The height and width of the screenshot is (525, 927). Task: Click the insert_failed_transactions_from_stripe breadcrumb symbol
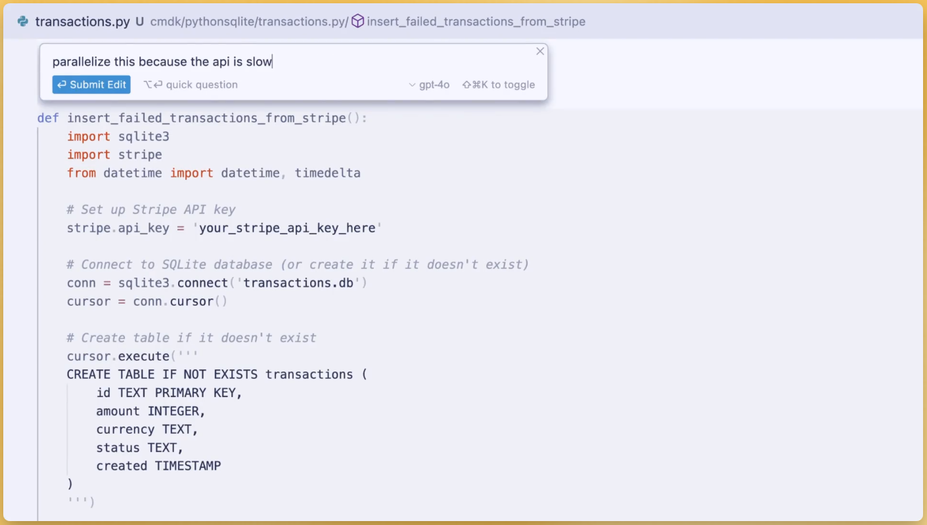tap(476, 22)
